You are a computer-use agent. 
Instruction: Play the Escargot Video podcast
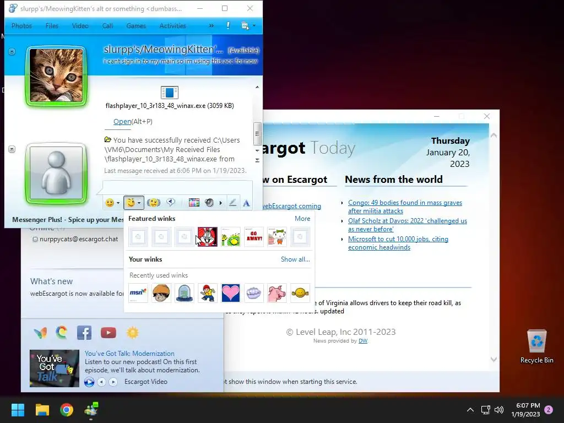(89, 382)
